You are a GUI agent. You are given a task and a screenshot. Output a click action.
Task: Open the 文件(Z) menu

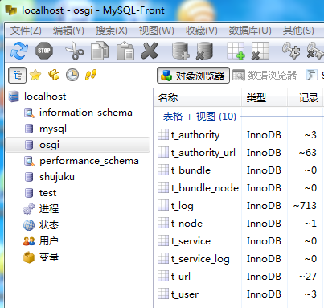26,31
